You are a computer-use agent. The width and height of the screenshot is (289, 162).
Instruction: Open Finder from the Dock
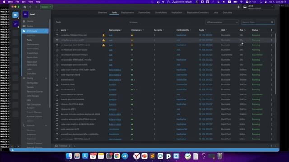coord(69,156)
